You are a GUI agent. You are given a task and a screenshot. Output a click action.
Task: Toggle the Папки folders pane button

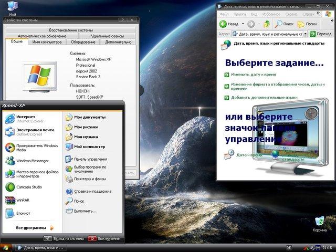[x=307, y=24]
